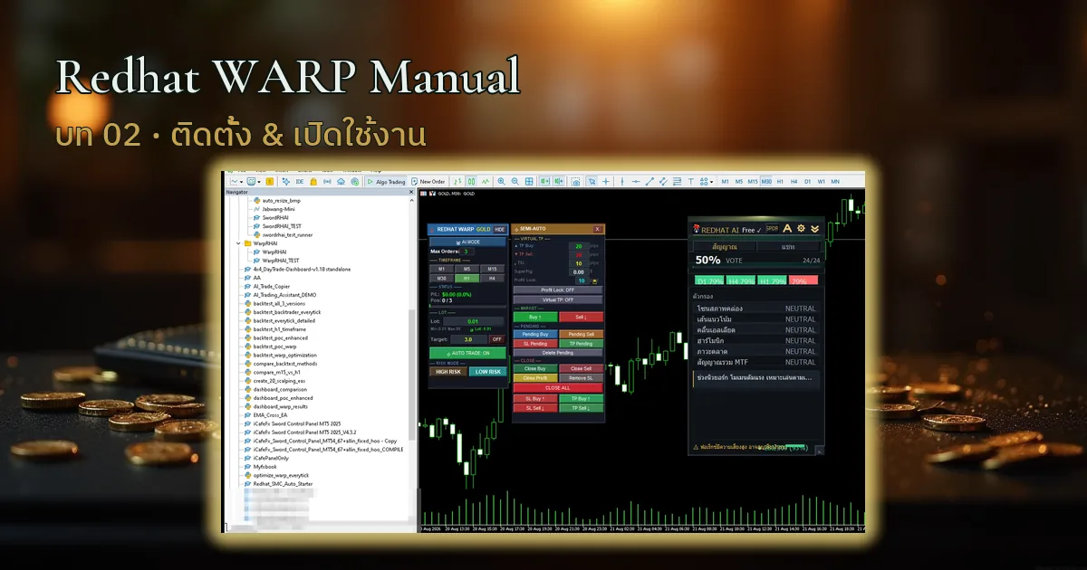Toggle Virtual TP: OFF
Screen dimensions: 1087x570
558,299
